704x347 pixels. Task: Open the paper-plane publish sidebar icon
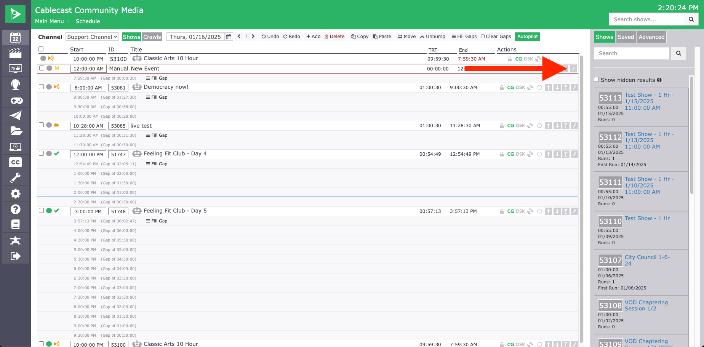pyautogui.click(x=15, y=115)
